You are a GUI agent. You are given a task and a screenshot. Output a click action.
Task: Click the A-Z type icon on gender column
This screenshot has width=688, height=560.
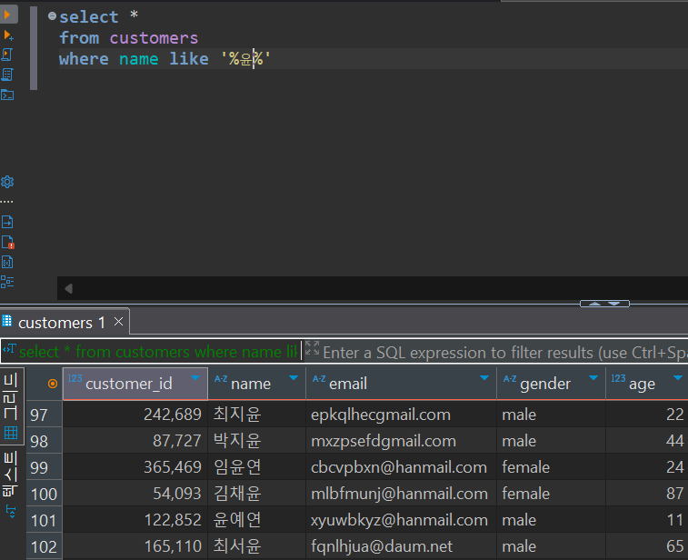[x=510, y=378]
